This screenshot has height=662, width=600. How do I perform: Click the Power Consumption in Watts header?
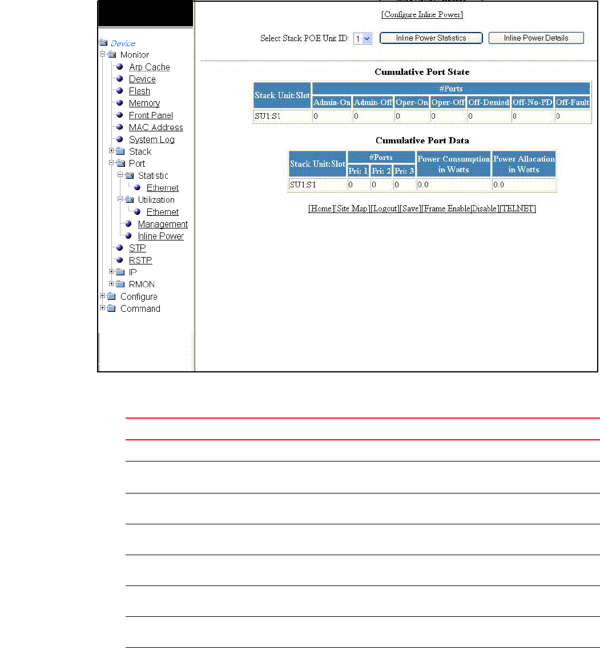point(454,165)
